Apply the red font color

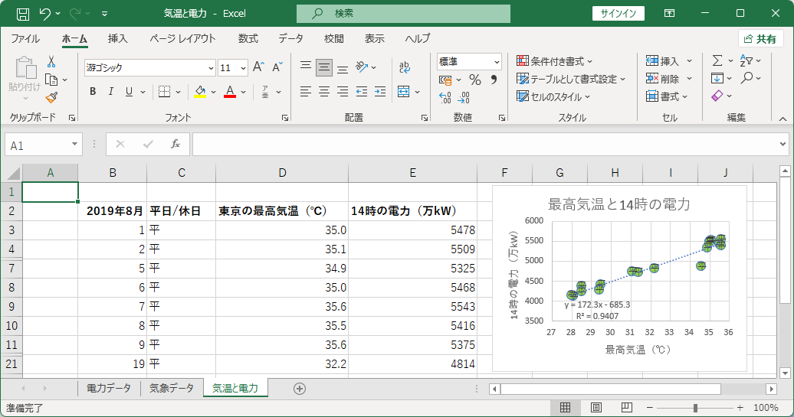[230, 92]
